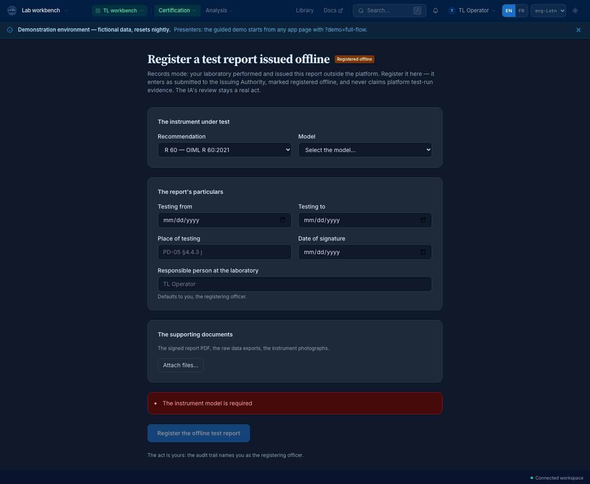Switch interface language to FR
This screenshot has height=484, width=590.
(521, 11)
